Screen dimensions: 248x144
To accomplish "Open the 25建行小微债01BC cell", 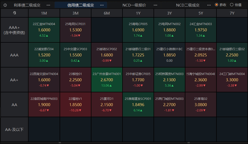I will [x=169, y=55].
